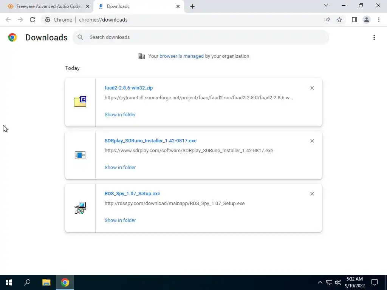Open the faad2-2.8.6-win32.zip file link
The height and width of the screenshot is (290, 387).
pos(128,88)
